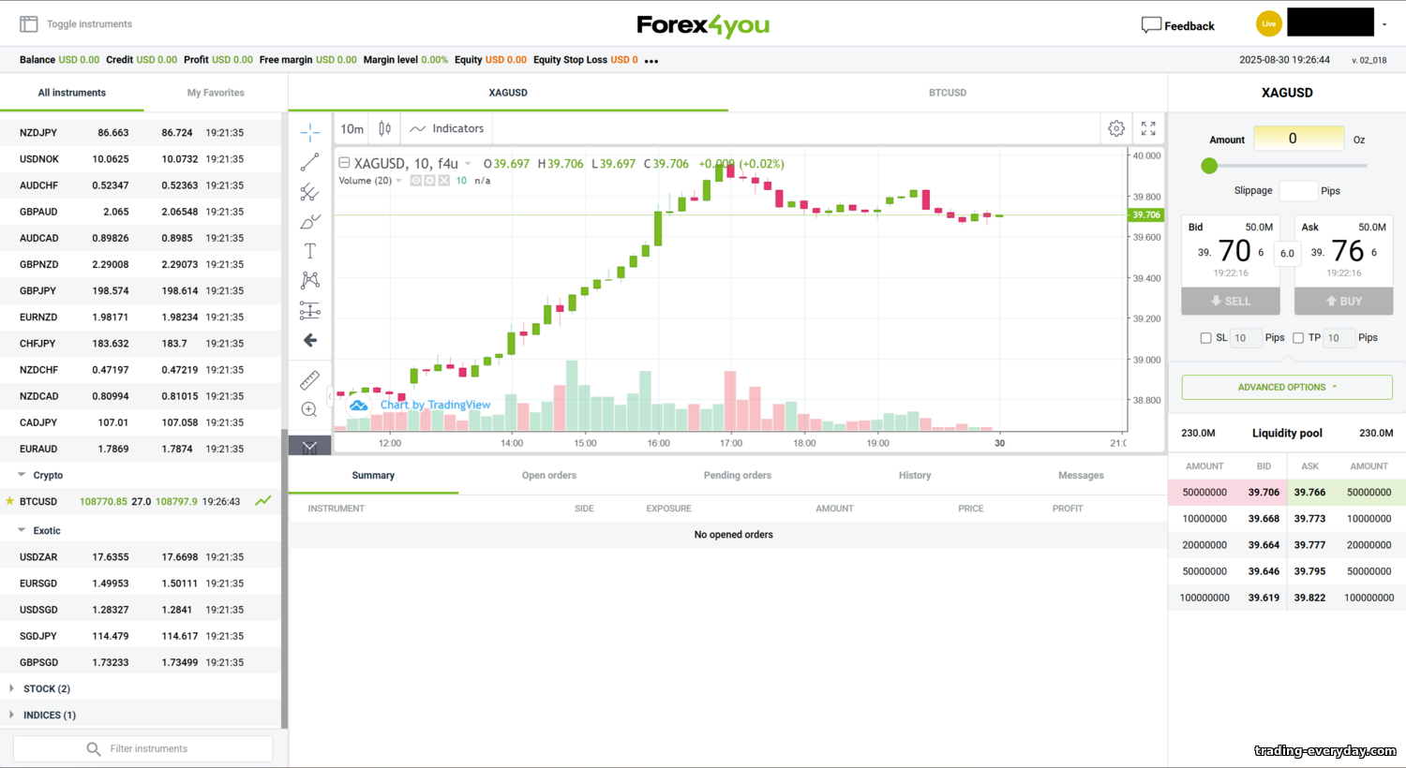The width and height of the screenshot is (1406, 768).
Task: Enable the TP take profit checkbox
Action: pyautogui.click(x=1298, y=338)
